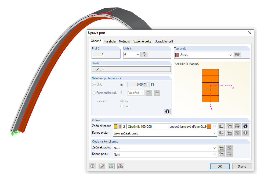The width and height of the screenshot is (257, 174).
Task: Open hinge Začátek prutu Není dropdown
Action: (x=214, y=148)
